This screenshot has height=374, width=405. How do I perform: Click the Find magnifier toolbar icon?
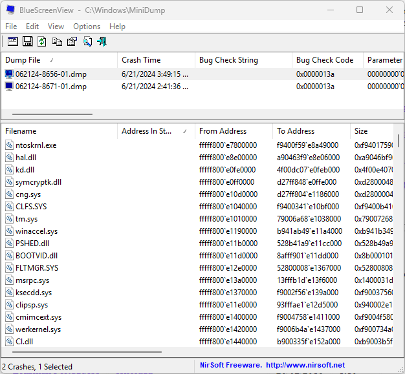pyautogui.click(x=87, y=41)
